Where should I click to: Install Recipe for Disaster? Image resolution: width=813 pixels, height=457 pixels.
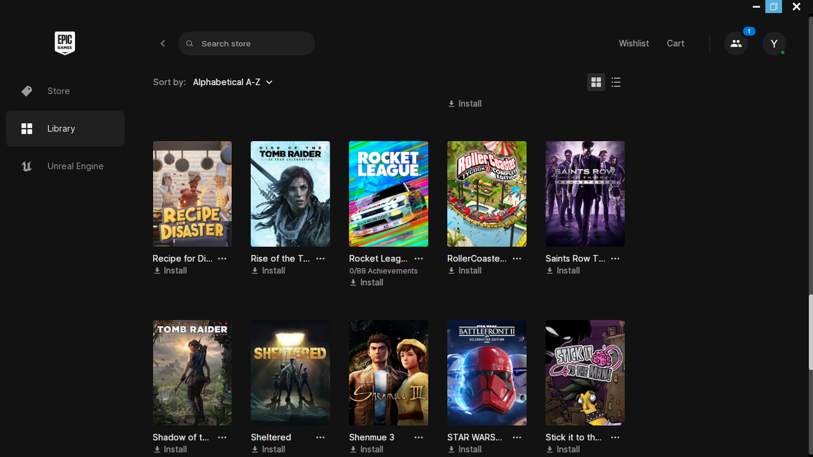[170, 271]
